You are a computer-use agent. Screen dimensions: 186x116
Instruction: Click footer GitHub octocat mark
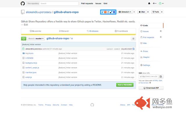pos(92,105)
